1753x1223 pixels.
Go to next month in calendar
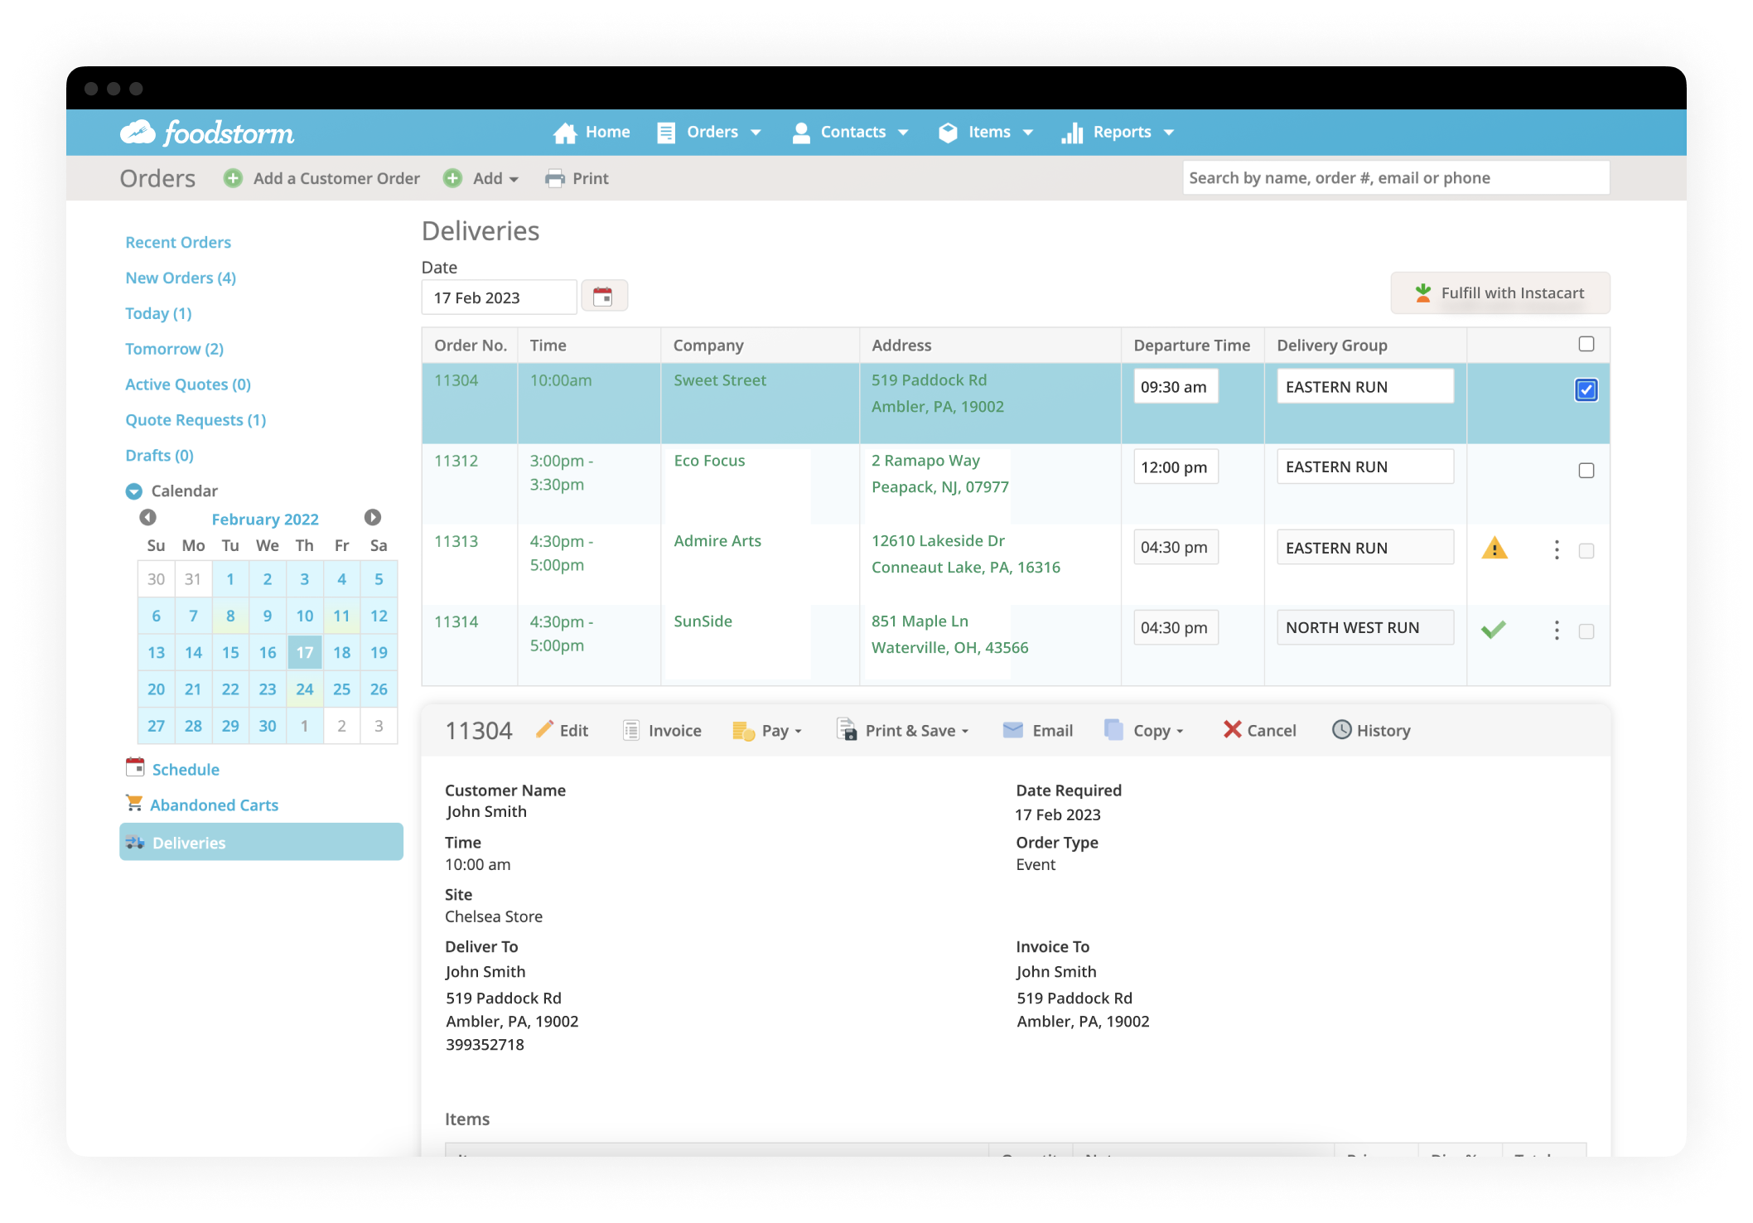tap(373, 518)
